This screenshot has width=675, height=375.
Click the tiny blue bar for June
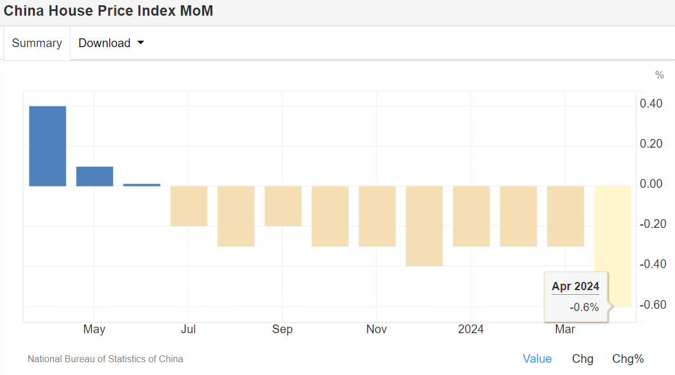(142, 185)
